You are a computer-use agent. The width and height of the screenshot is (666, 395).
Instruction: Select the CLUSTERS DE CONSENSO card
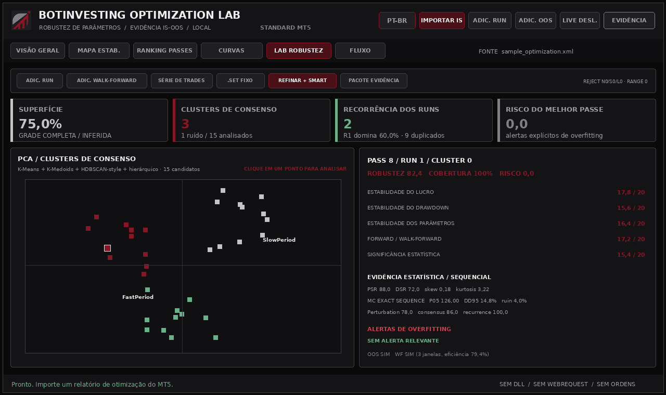point(251,120)
